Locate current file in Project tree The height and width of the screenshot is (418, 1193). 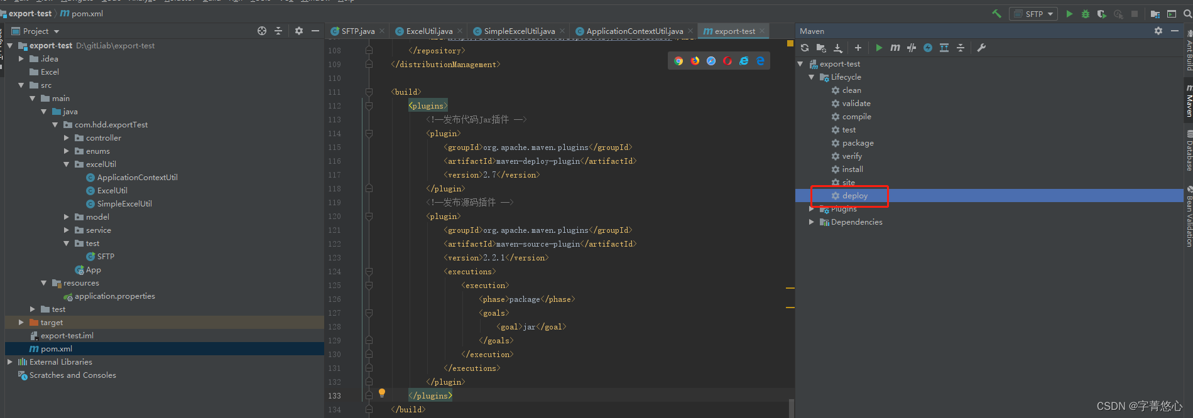coord(262,31)
